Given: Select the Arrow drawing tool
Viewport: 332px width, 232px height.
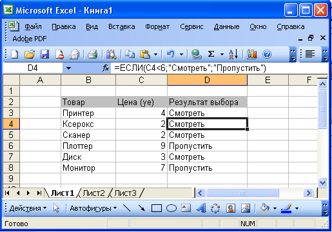Looking at the screenshot, I should click(142, 208).
